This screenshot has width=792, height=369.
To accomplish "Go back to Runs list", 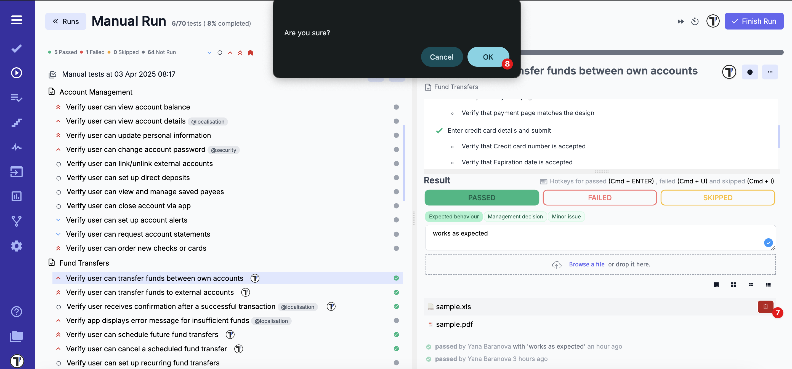I will click(66, 22).
